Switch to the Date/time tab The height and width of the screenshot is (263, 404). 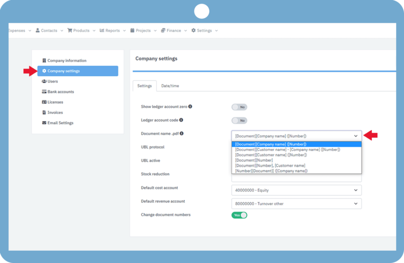170,86
